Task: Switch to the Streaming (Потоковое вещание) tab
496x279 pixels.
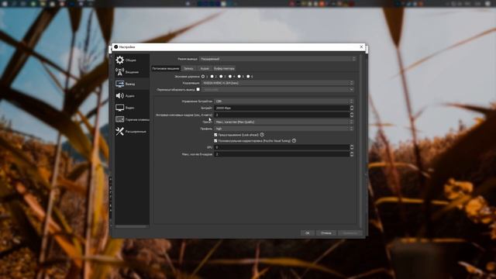Action: point(166,68)
